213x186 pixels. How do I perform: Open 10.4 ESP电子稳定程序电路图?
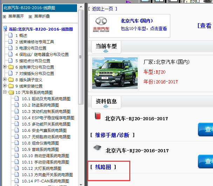(48, 118)
